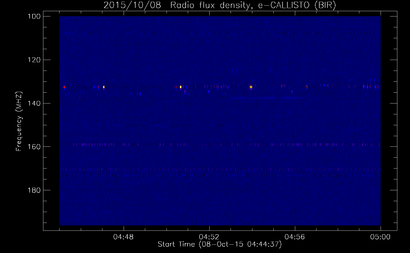Click the 05:00 time tick label
The width and height of the screenshot is (410, 253).
coord(380,237)
